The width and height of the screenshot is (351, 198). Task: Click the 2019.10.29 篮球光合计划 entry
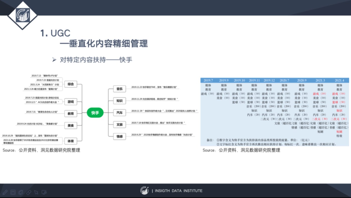pos(30,136)
